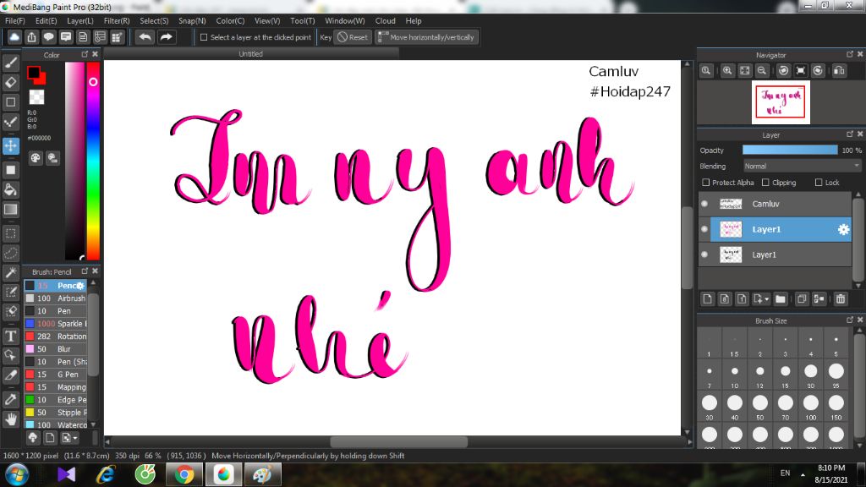This screenshot has width=866, height=487.
Task: Zoom out using Navigator magnifier minus
Action: click(762, 71)
